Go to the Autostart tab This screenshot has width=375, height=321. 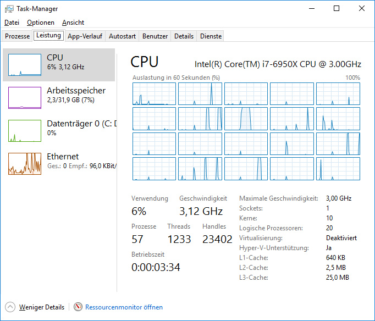(x=122, y=36)
